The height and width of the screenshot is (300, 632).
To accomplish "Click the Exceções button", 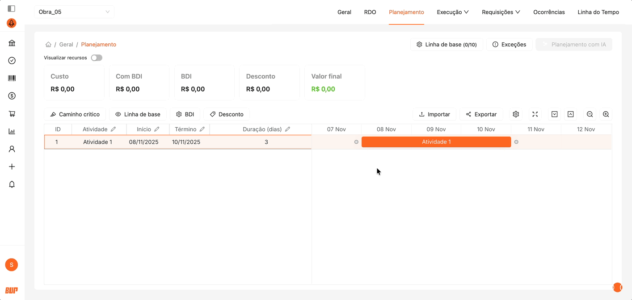I will [509, 45].
